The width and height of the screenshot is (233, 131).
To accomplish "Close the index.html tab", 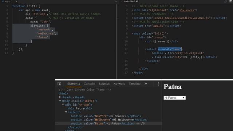I will [137, 1].
